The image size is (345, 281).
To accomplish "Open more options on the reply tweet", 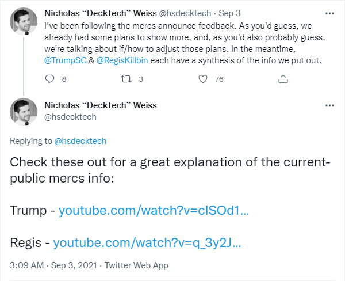I will point(328,106).
